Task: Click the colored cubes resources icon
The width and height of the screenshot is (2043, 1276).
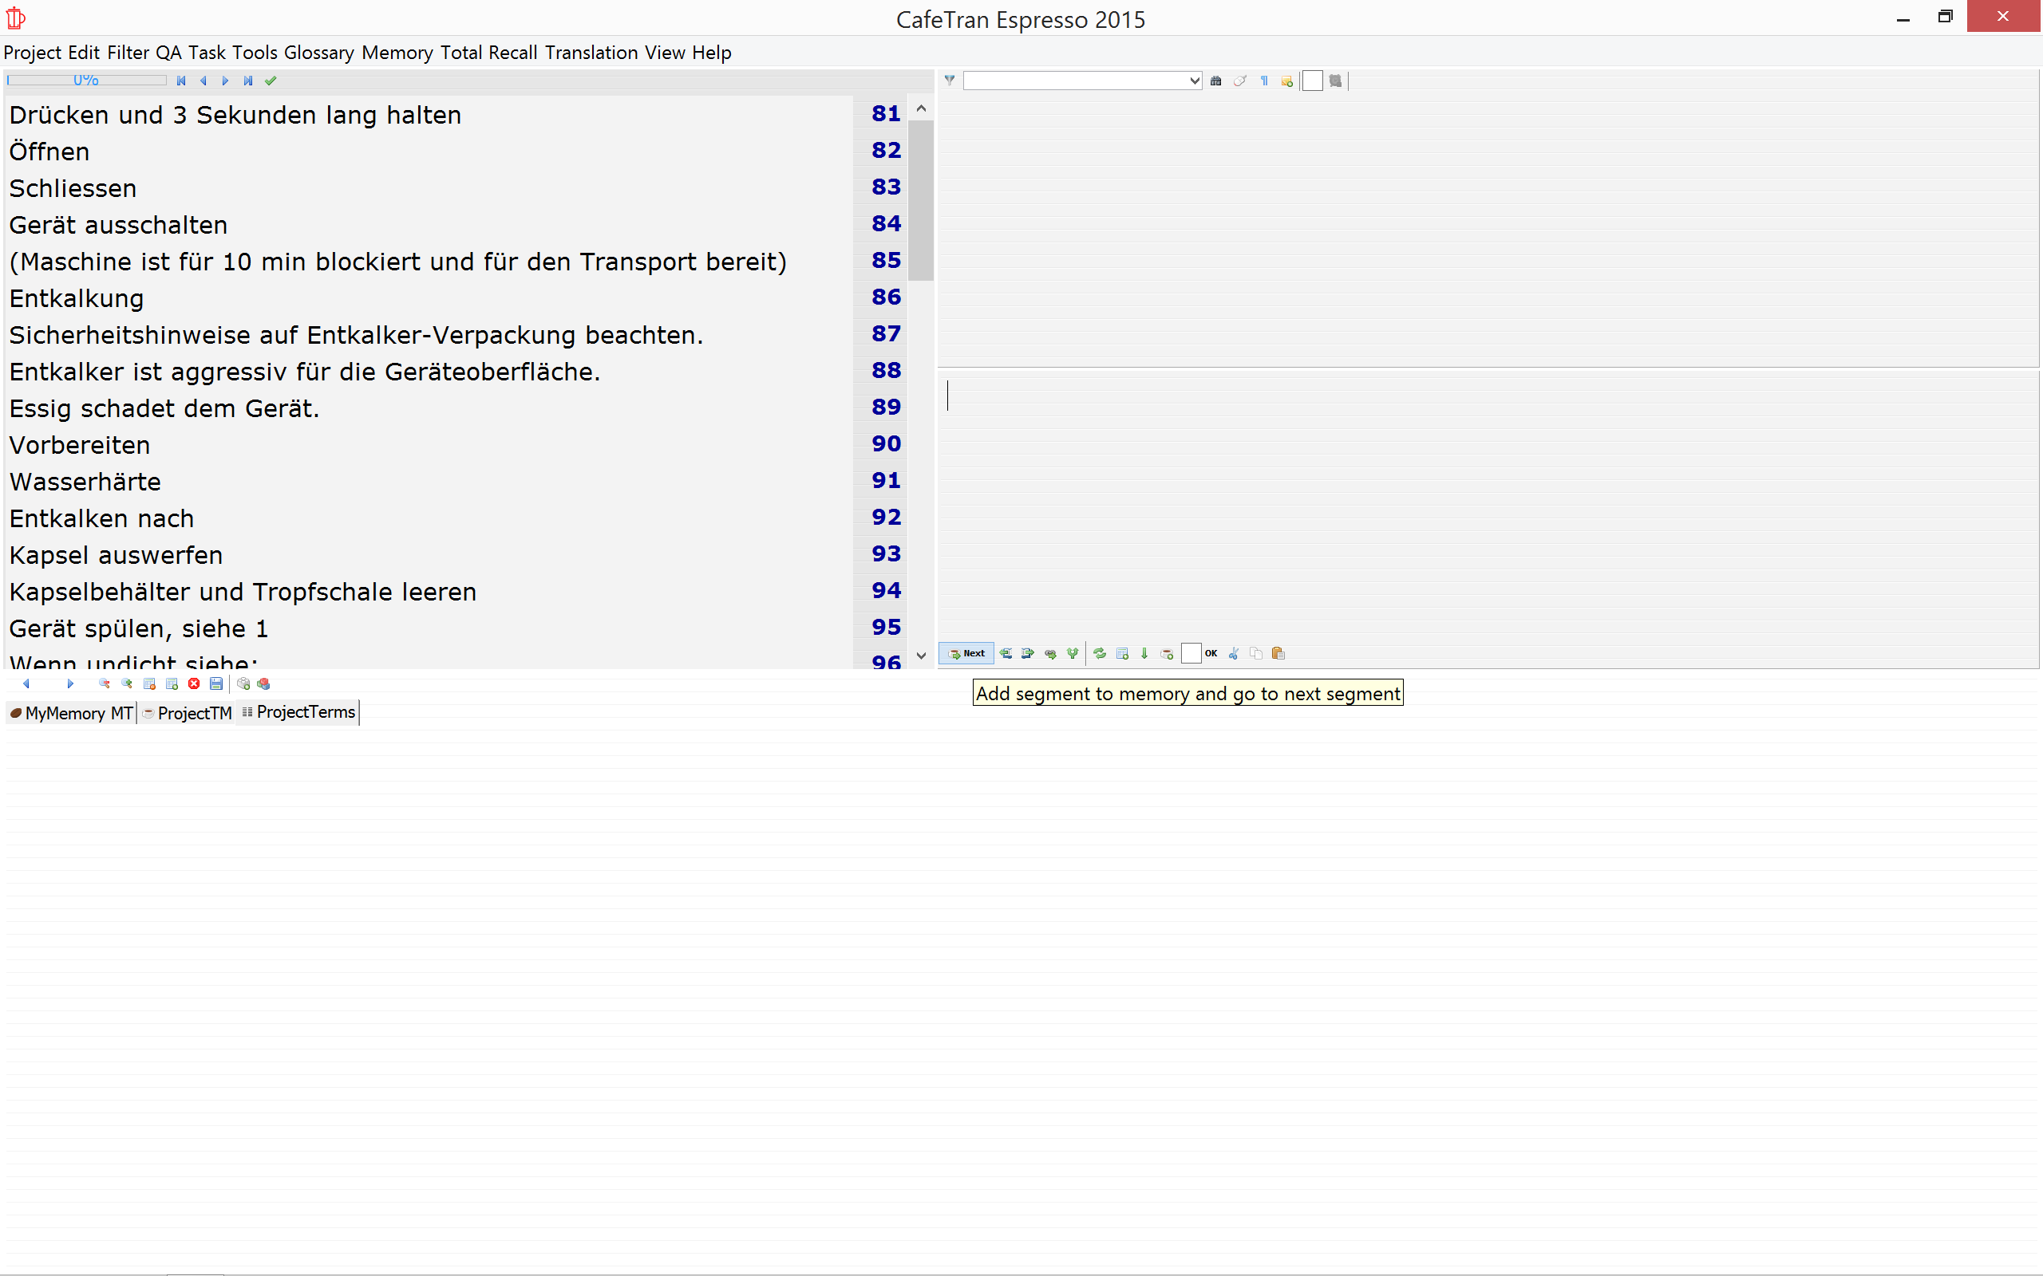Action: (263, 683)
